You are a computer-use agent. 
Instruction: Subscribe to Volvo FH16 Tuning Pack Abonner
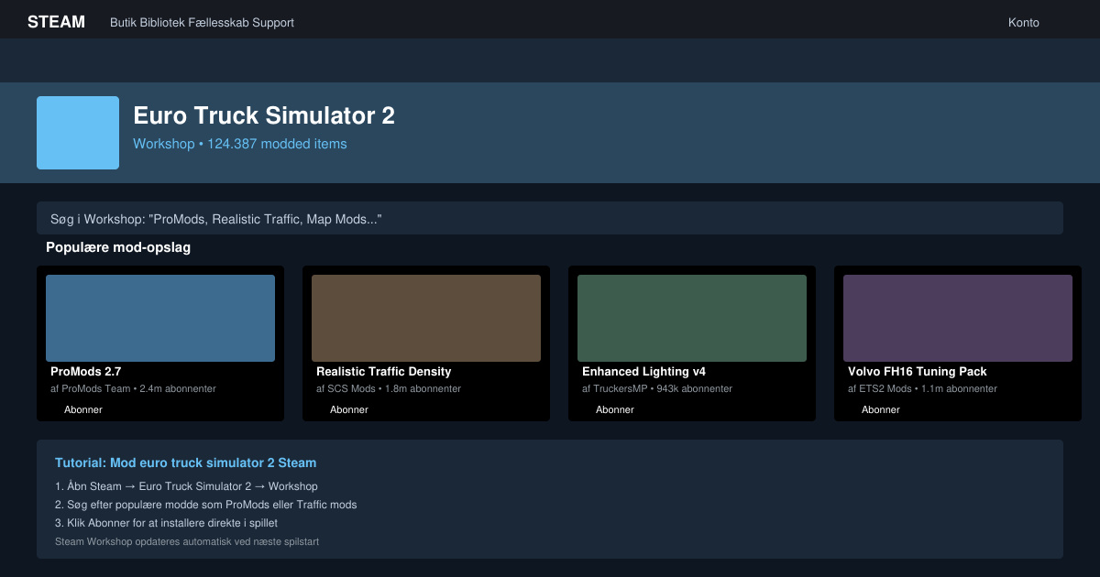881,409
